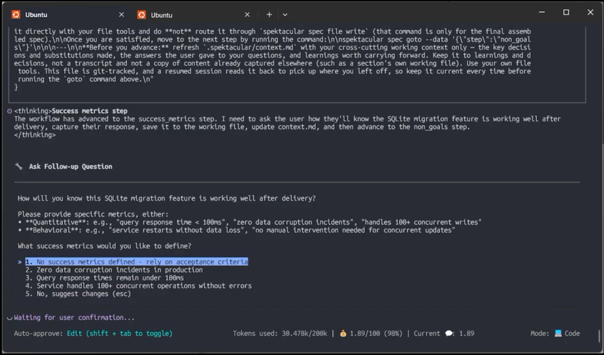Click the selection arrow beside option 1

point(20,262)
